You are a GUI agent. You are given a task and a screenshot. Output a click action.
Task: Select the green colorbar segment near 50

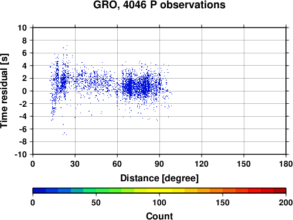(x=103, y=191)
